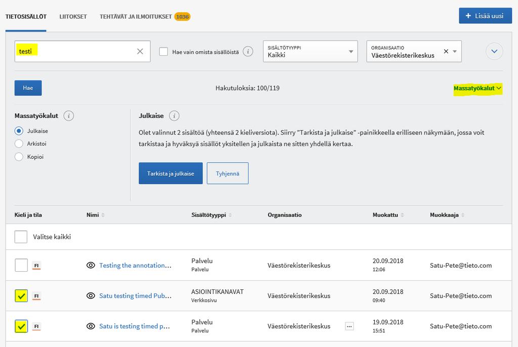
Task: Open Satu is testing timed p link
Action: [x=135, y=326]
